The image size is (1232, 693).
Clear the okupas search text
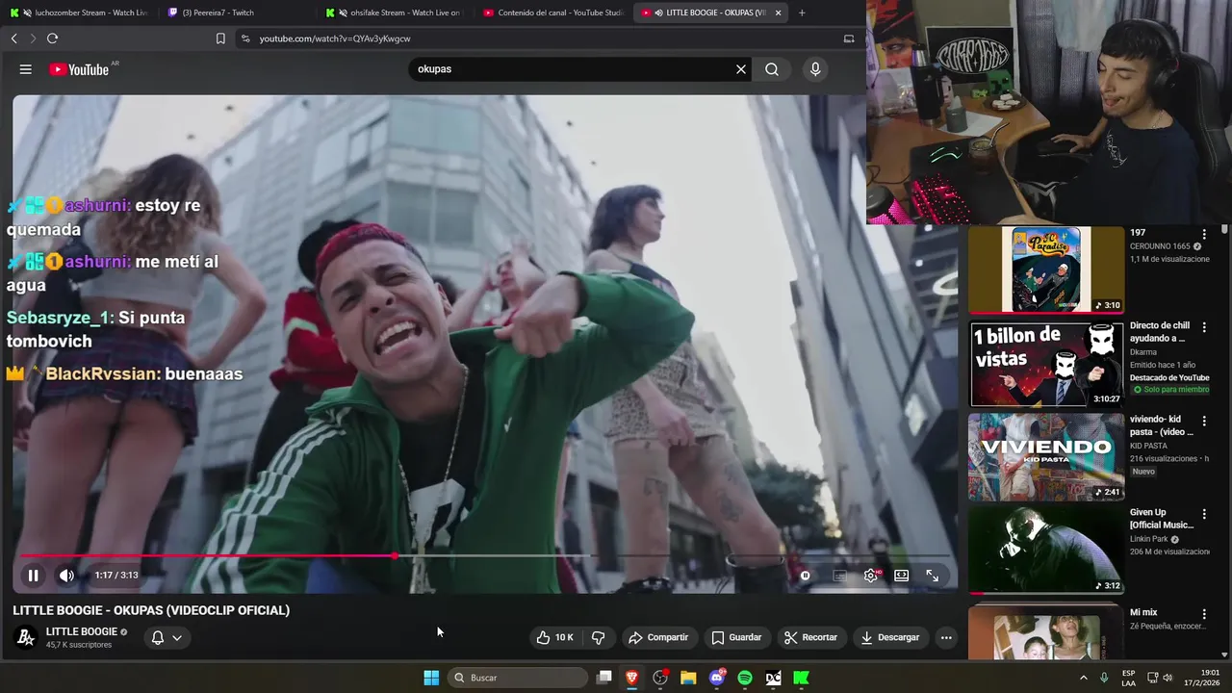[741, 69]
